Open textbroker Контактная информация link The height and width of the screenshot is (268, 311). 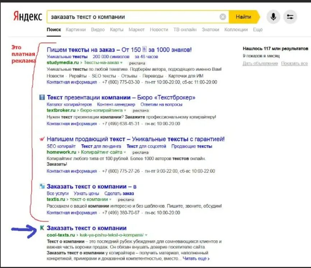(x=72, y=124)
